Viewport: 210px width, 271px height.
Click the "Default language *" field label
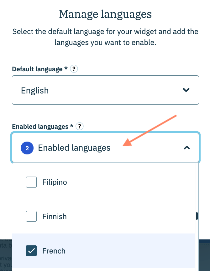pyautogui.click(x=40, y=69)
